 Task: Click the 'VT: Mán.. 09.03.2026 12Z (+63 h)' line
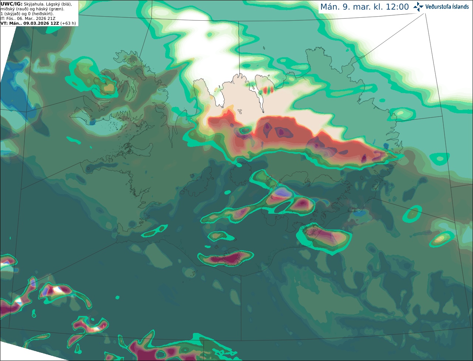pyautogui.click(x=38, y=23)
